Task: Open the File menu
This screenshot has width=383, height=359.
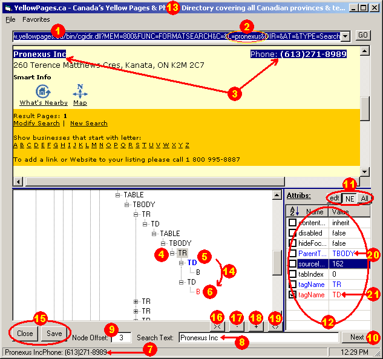Action: pyautogui.click(x=10, y=19)
